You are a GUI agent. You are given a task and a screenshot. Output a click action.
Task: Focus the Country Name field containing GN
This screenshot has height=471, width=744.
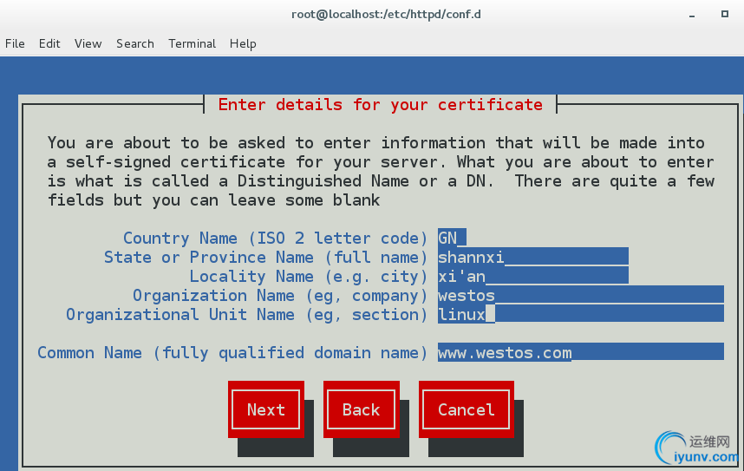pyautogui.click(x=452, y=238)
